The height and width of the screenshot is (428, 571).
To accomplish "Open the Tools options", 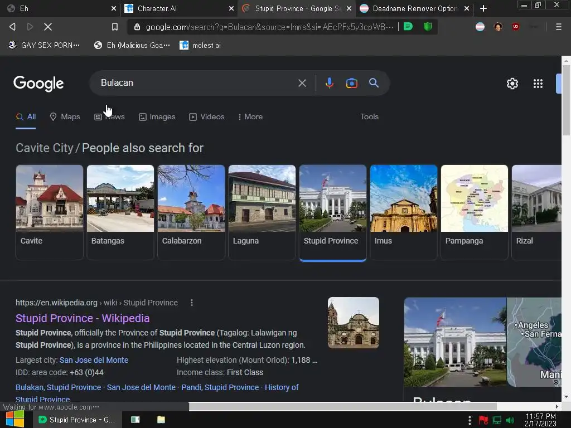I will [x=369, y=117].
